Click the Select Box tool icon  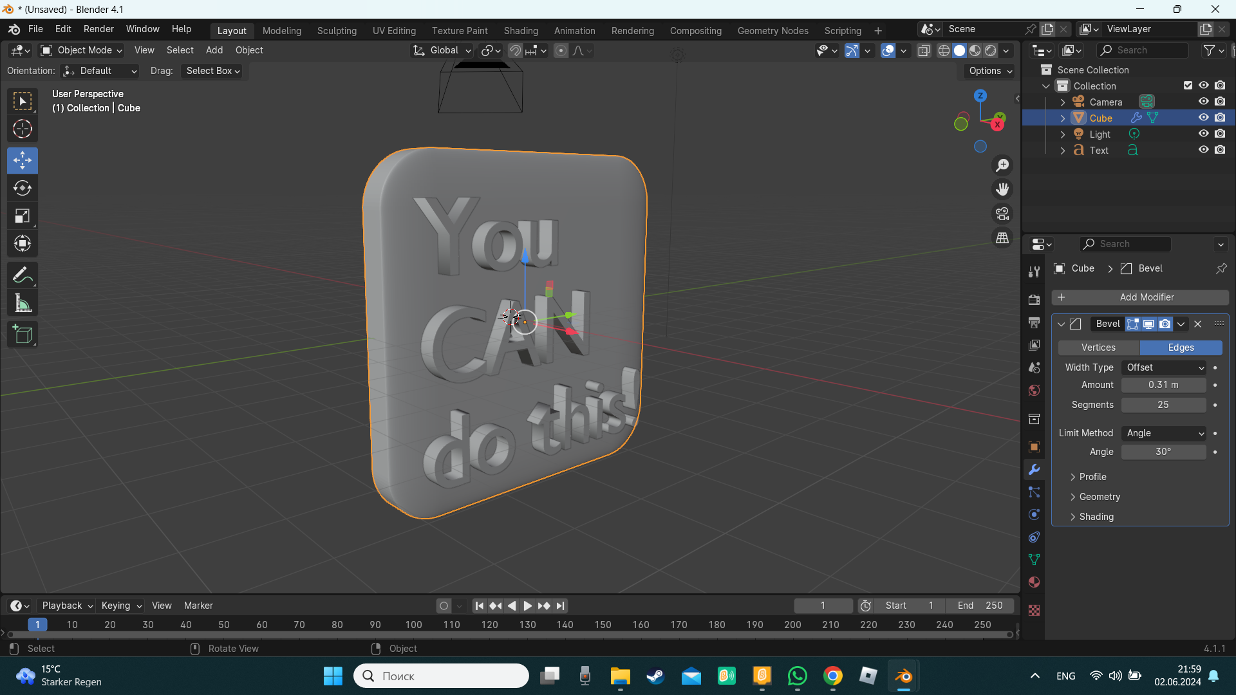point(23,101)
